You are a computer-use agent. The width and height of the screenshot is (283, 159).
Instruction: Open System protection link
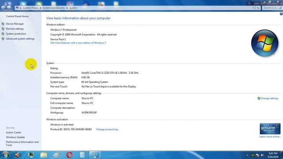pos(16,34)
